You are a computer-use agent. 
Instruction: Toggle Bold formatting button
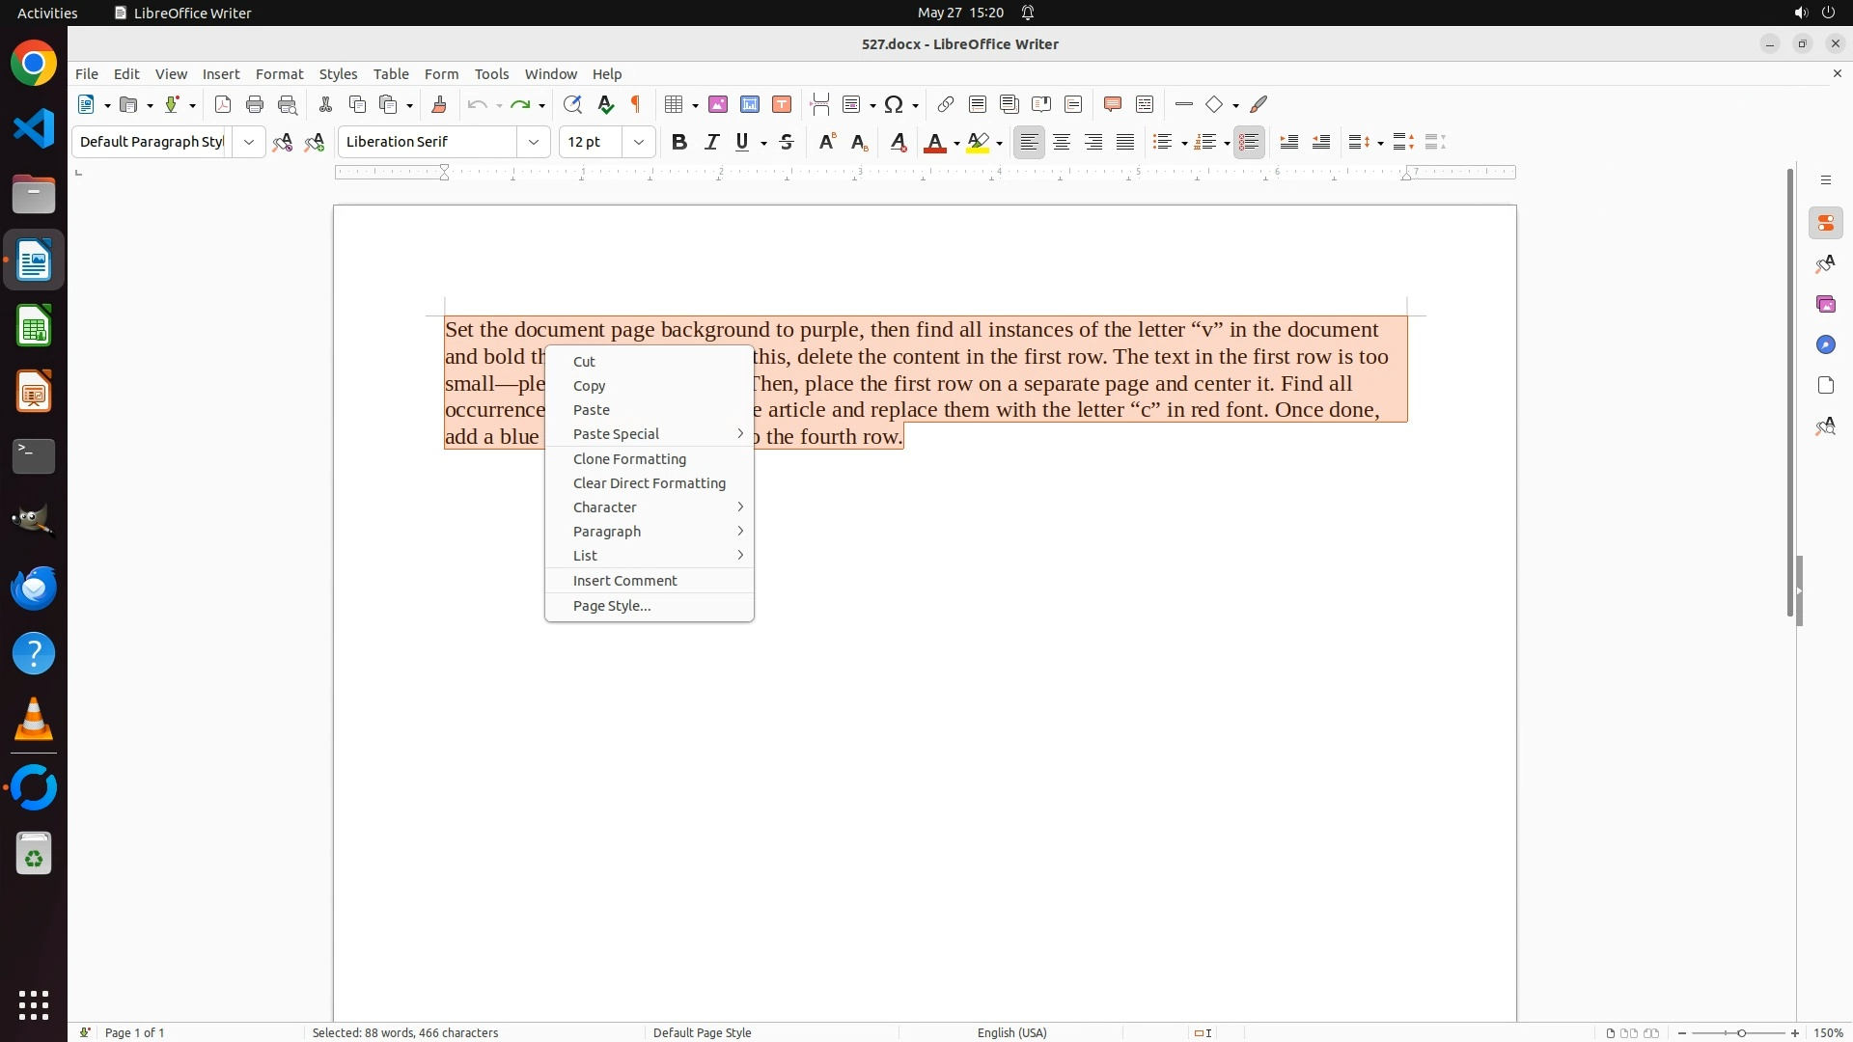(x=679, y=142)
